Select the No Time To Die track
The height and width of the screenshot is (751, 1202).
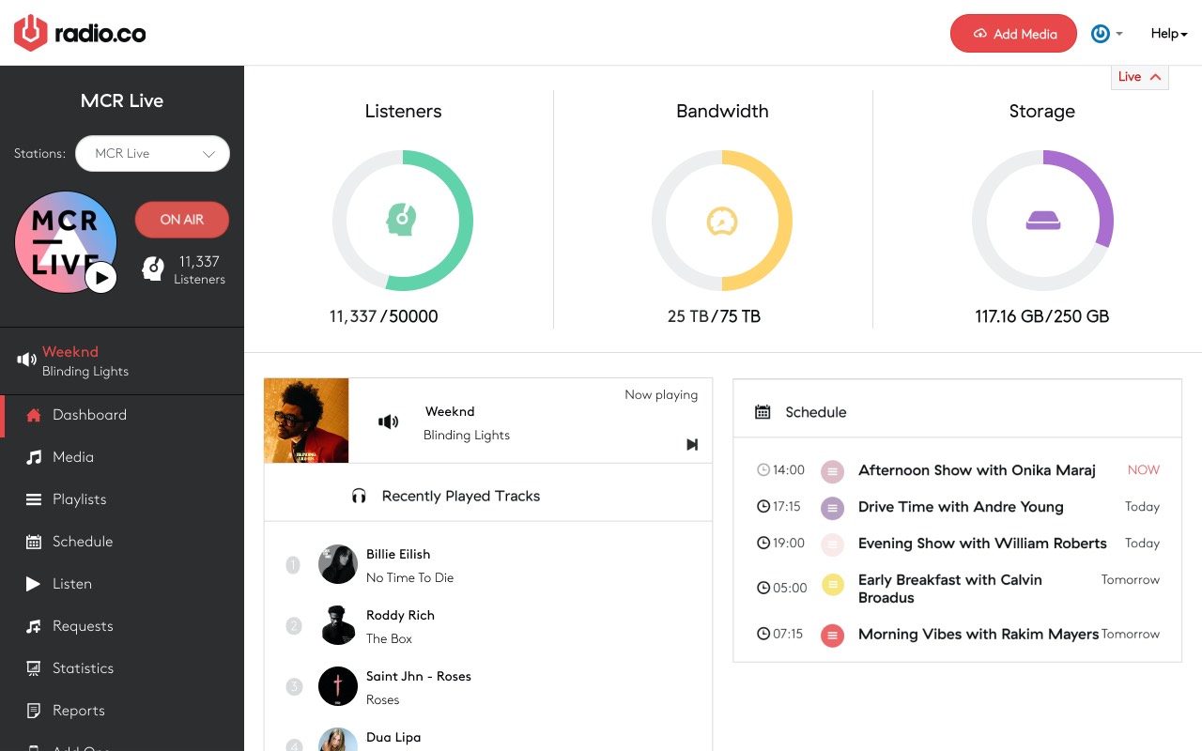pyautogui.click(x=409, y=577)
